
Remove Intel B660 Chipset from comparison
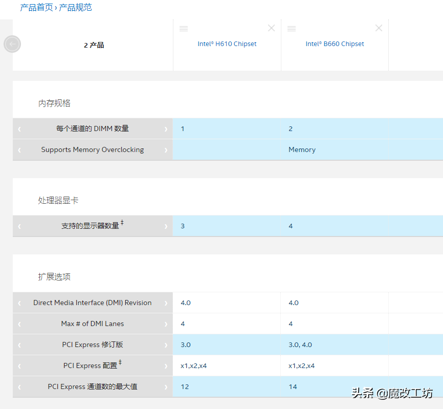(379, 28)
